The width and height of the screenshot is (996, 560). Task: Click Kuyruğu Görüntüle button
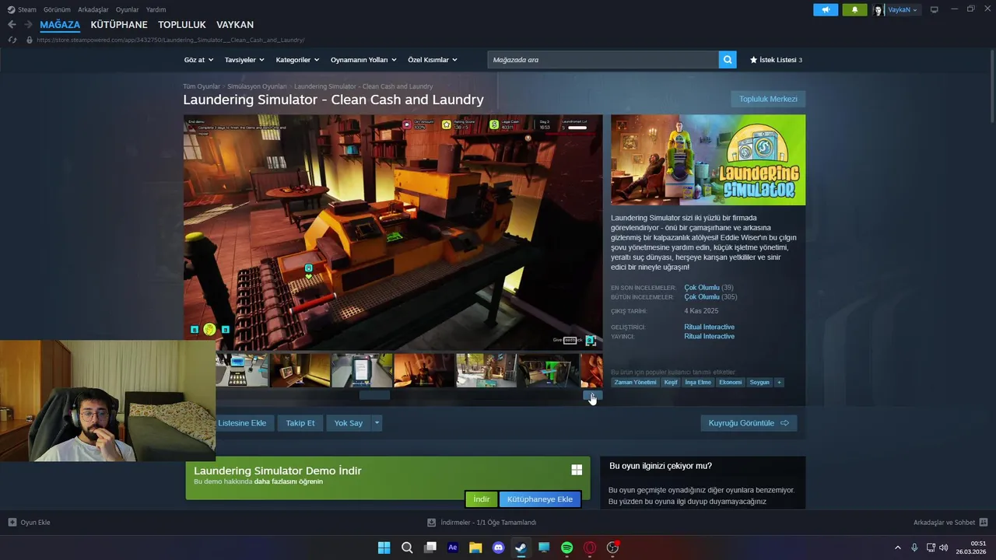749,423
